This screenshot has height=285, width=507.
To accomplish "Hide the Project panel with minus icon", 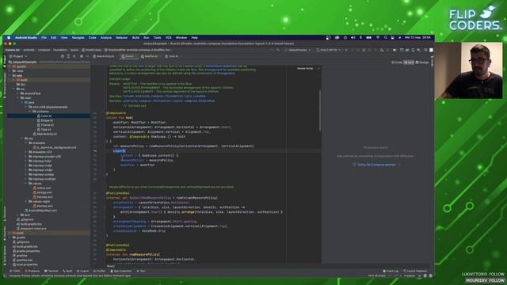I will tap(87, 56).
